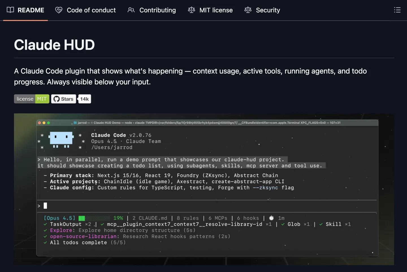Click the GitHub logo in Stars badge

(x=57, y=99)
